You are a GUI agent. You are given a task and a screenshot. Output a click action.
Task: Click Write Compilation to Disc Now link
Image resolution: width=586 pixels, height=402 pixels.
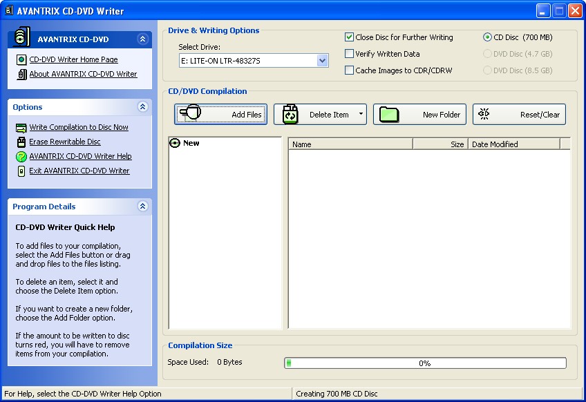[x=79, y=127]
